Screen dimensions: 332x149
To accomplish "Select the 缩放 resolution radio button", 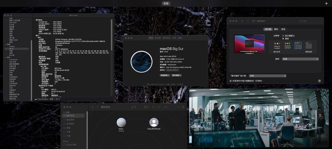I will pos(283,39).
